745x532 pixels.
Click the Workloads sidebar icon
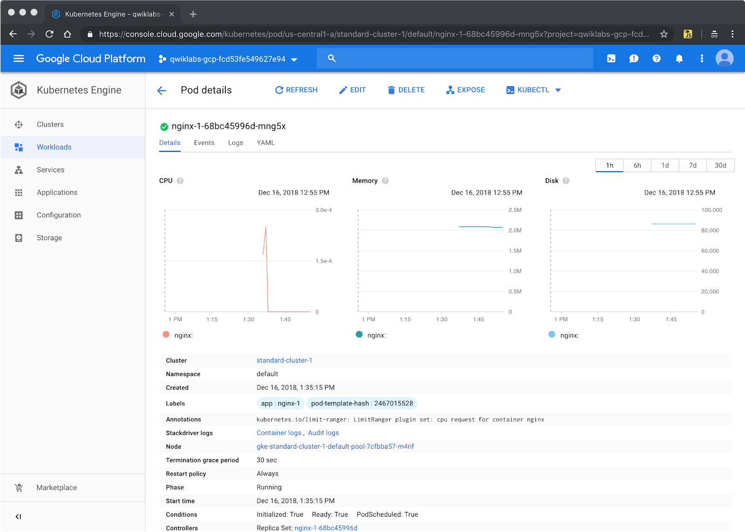pos(19,147)
